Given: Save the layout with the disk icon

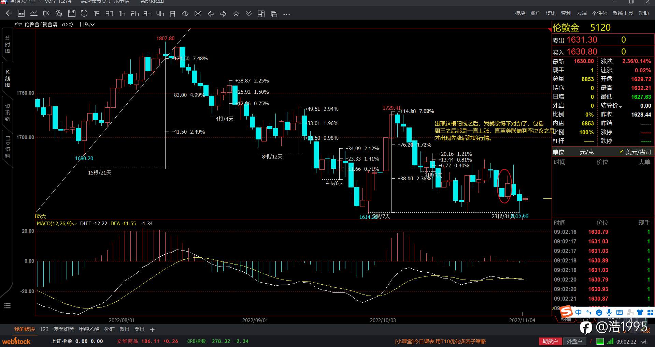Looking at the screenshot, I should [x=71, y=14].
